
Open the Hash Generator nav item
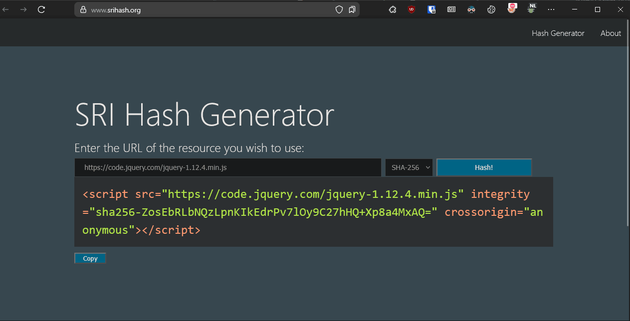coord(558,33)
